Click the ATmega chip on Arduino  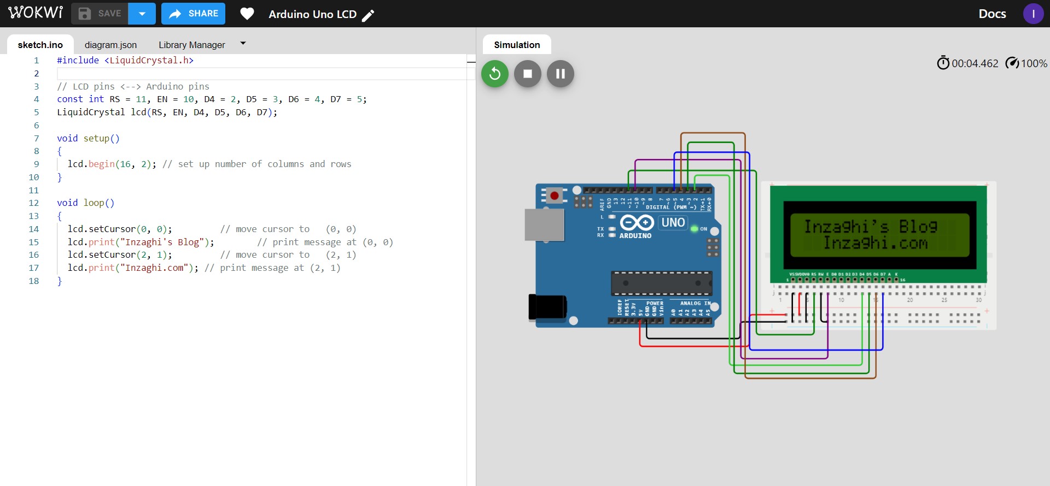(662, 283)
